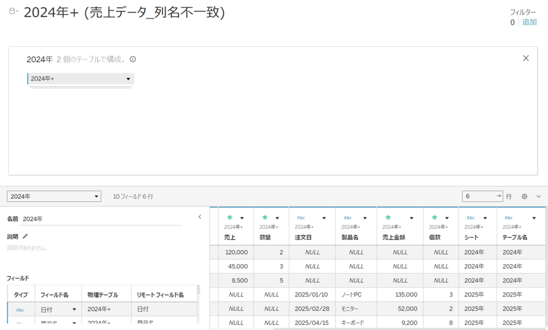Select the 2025/02/28 order date cell

pos(312,308)
